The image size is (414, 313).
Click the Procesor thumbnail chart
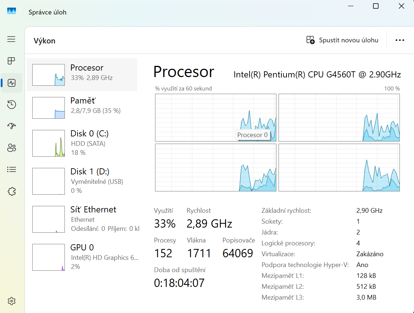(48, 75)
